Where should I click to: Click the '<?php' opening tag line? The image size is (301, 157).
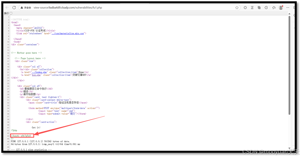point(14,130)
